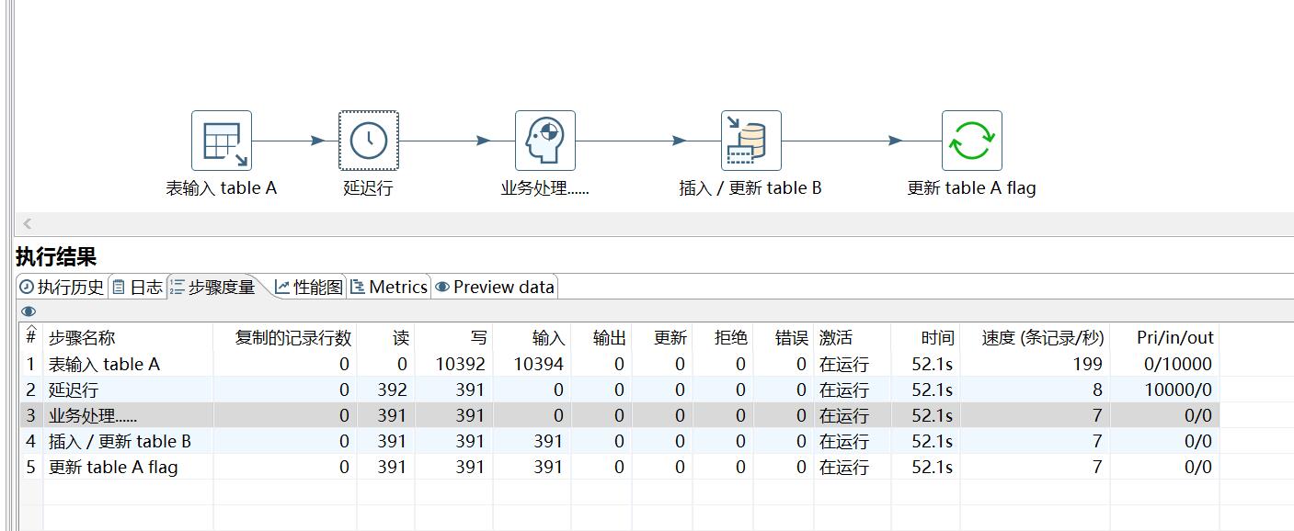Click row number 3 in the # column
The width and height of the screenshot is (1294, 531).
click(30, 415)
